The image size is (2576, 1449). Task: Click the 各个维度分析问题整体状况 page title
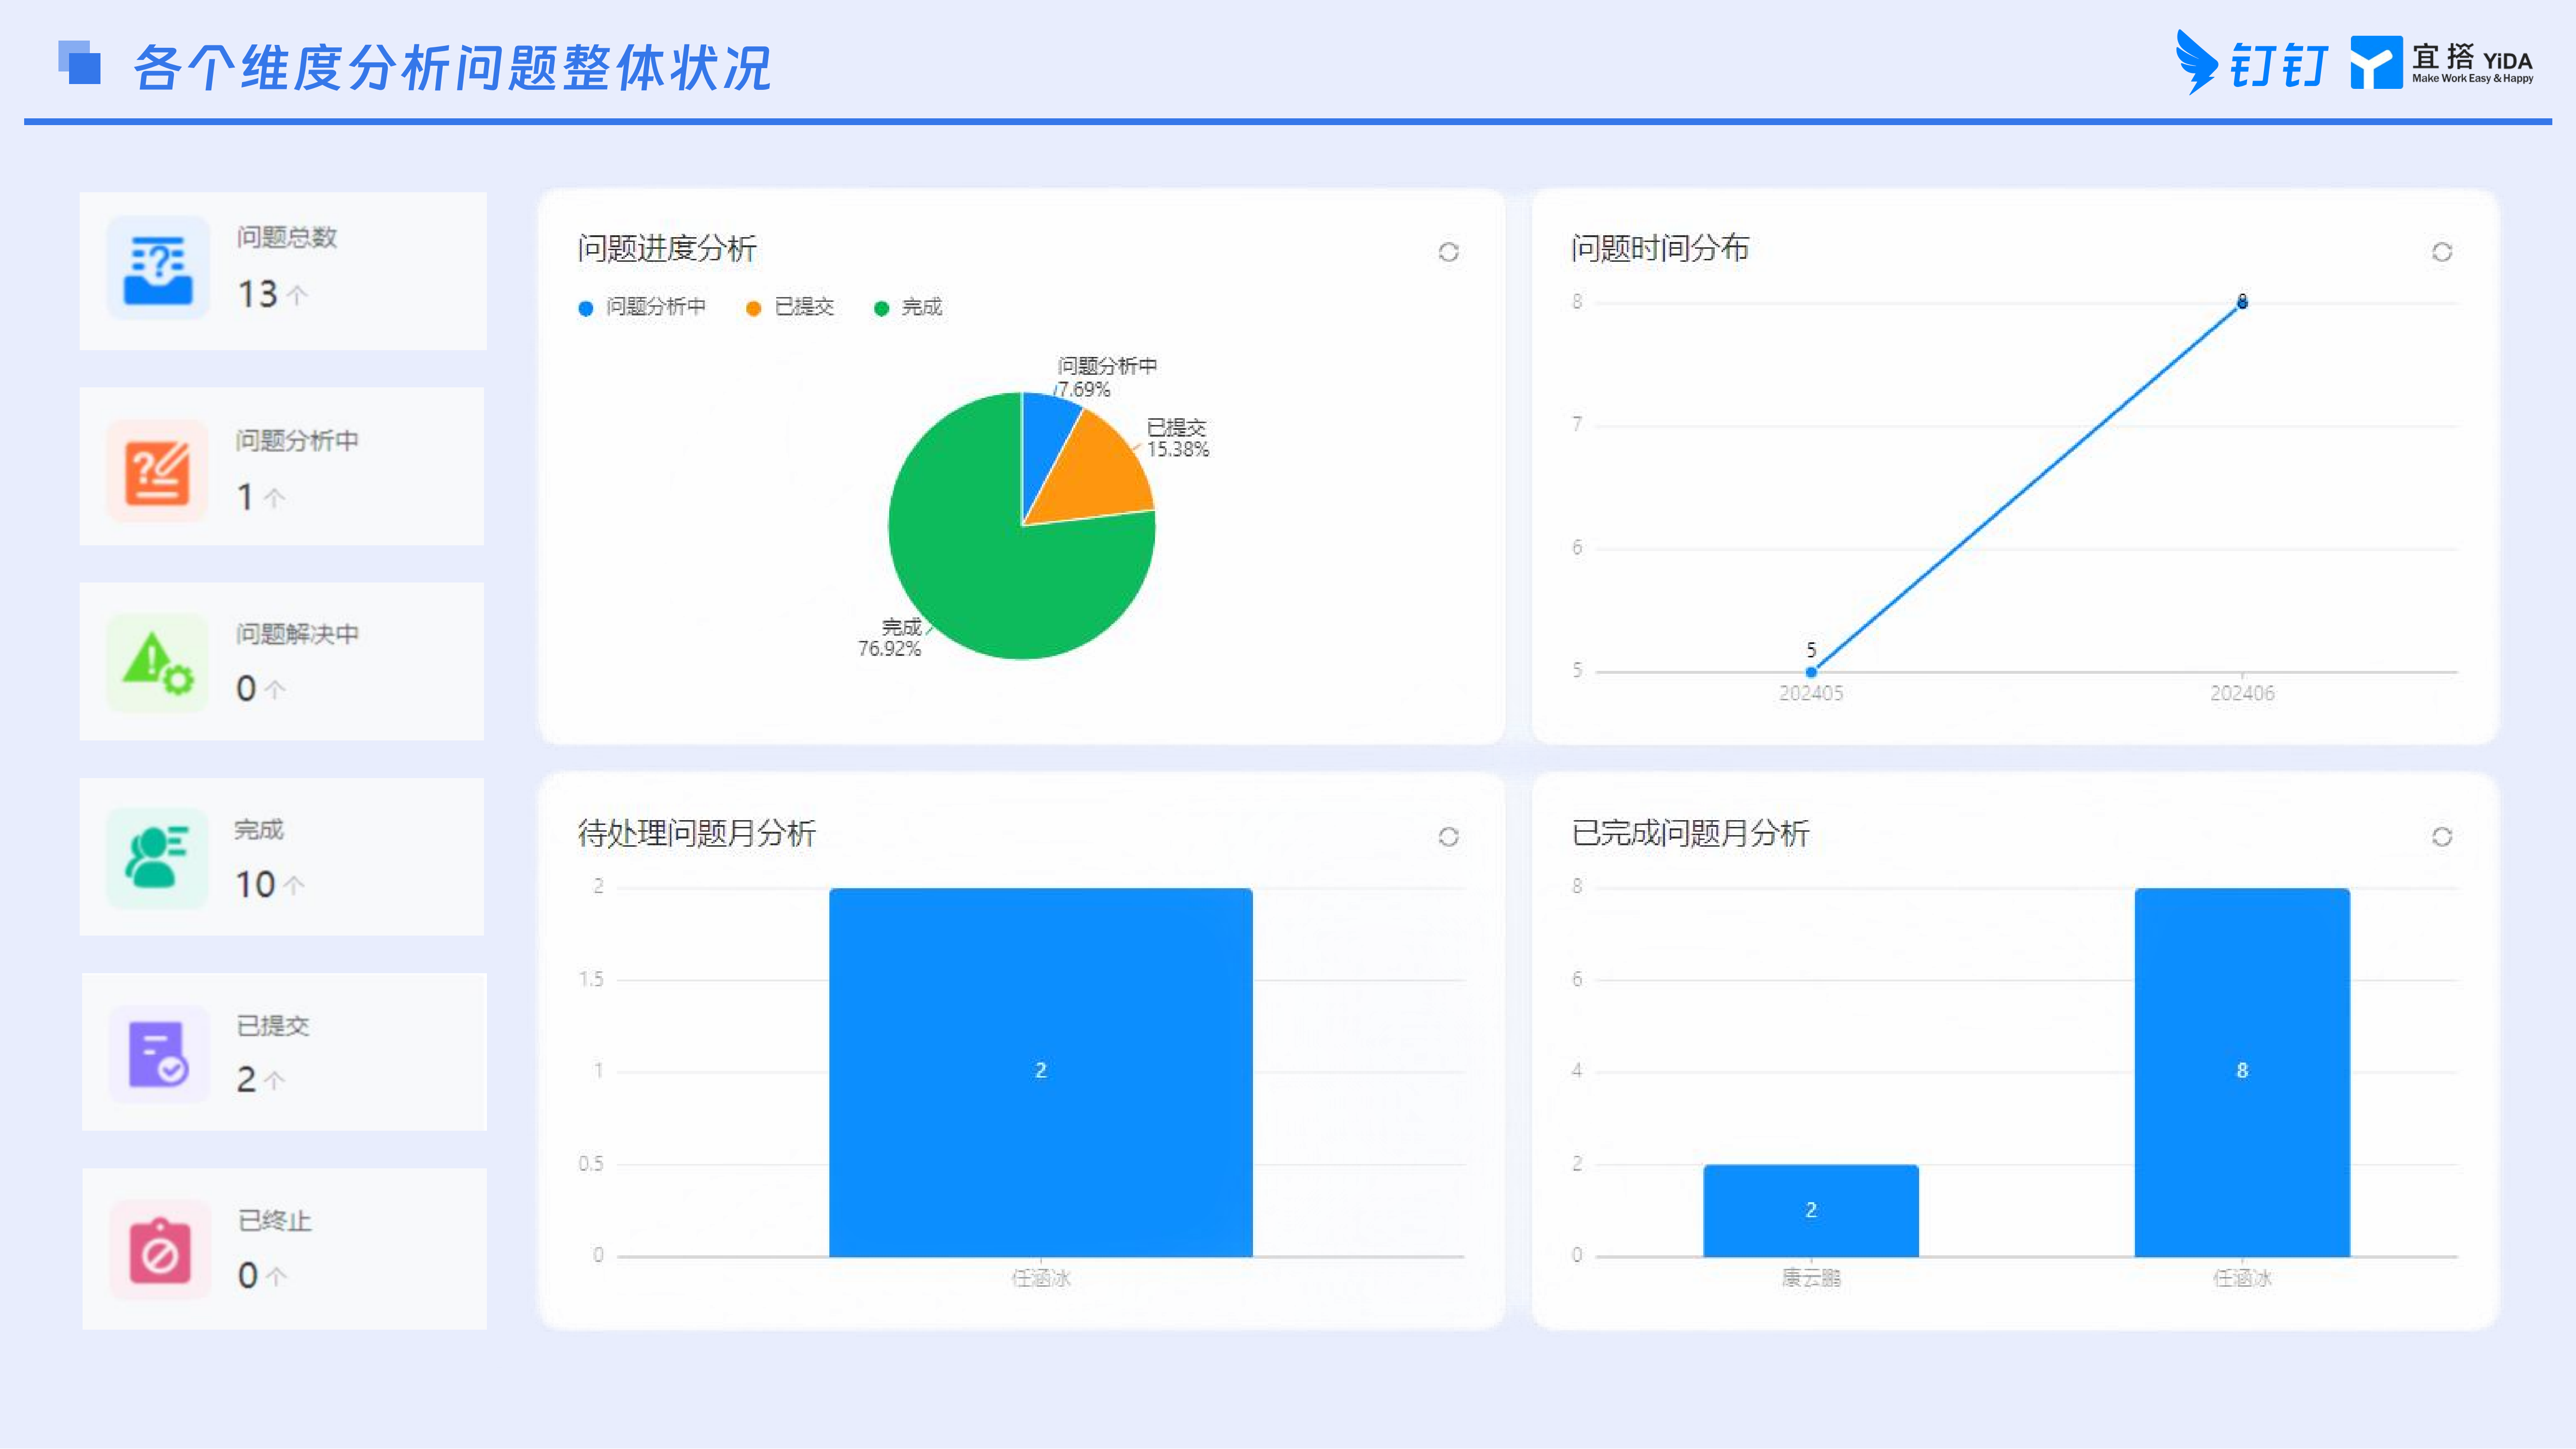[452, 68]
